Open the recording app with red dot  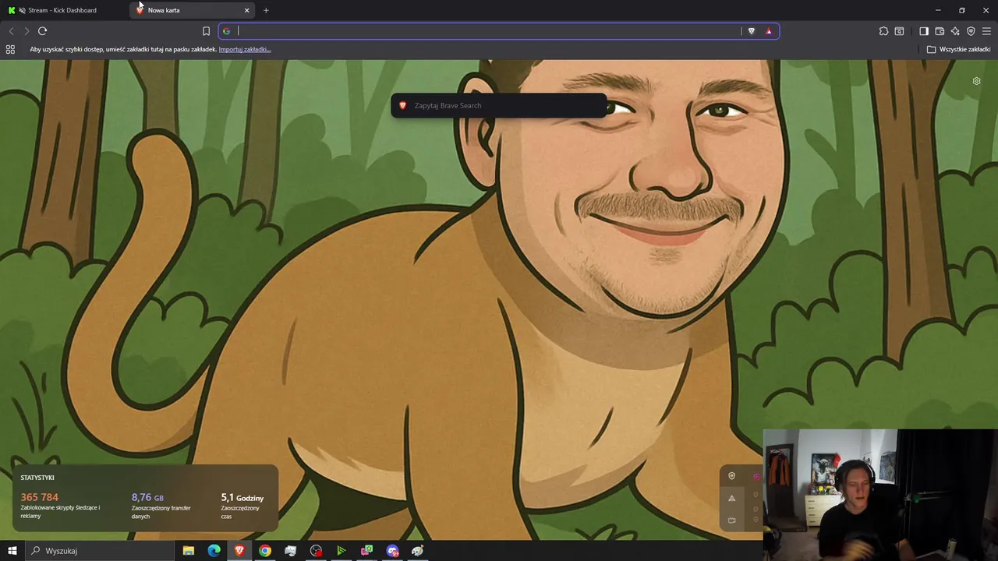[316, 551]
